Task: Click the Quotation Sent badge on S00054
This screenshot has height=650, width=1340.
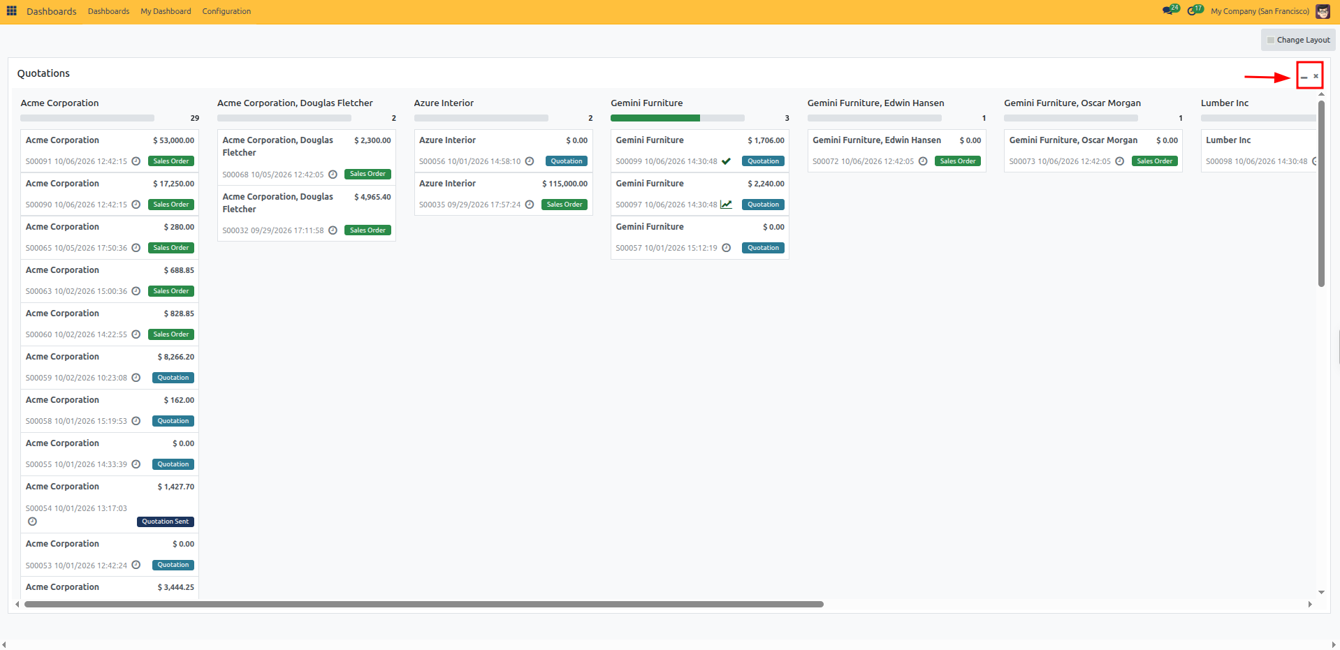Action: [166, 522]
